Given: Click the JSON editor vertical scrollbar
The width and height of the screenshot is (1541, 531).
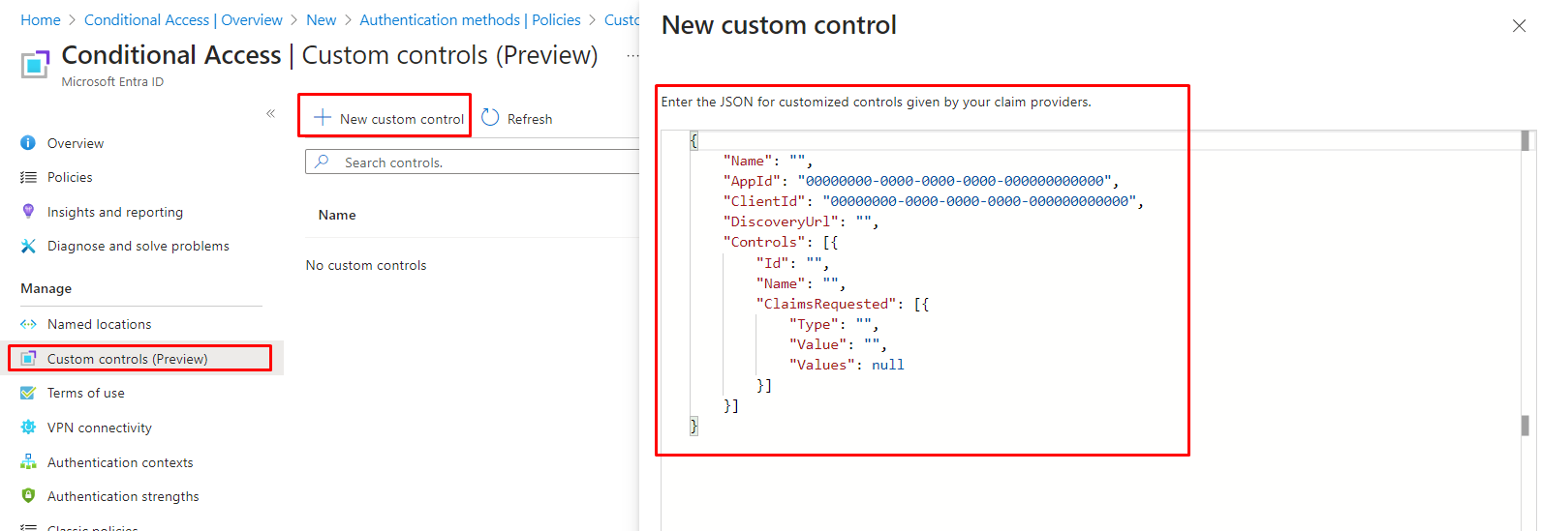Looking at the screenshot, I should pos(1526,290).
